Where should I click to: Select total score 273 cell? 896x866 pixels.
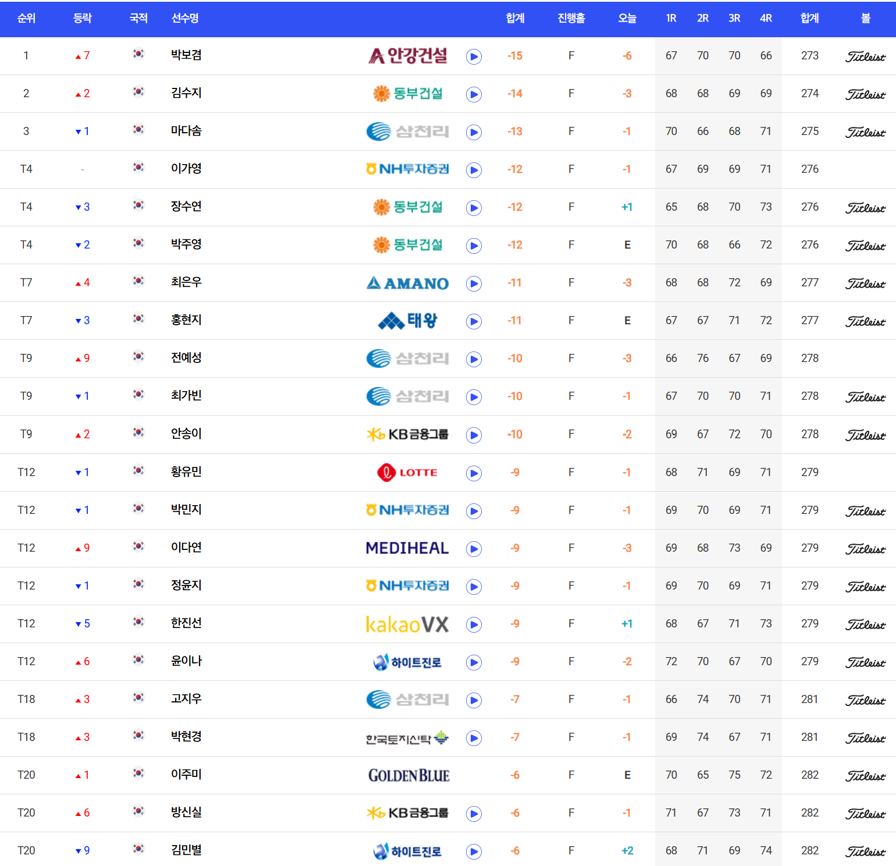(809, 56)
